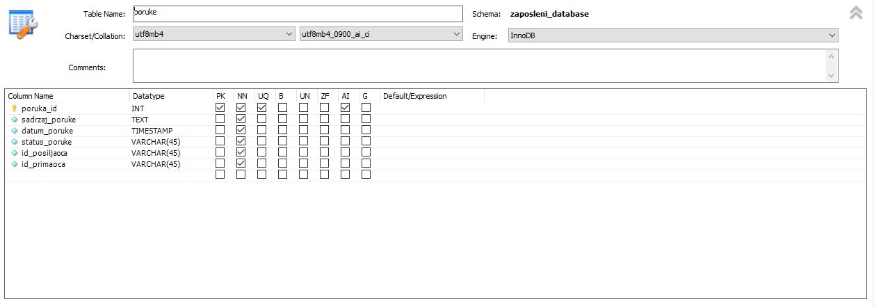Screen dimensions: 874x306
Task: Click the UQ column header
Action: [264, 96]
